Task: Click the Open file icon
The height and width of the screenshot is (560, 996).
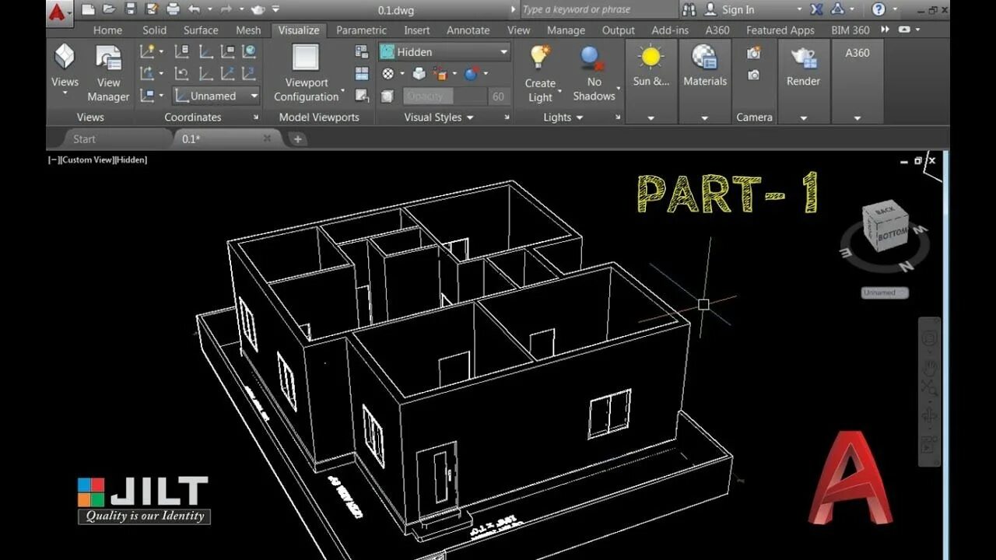Action: coord(110,9)
